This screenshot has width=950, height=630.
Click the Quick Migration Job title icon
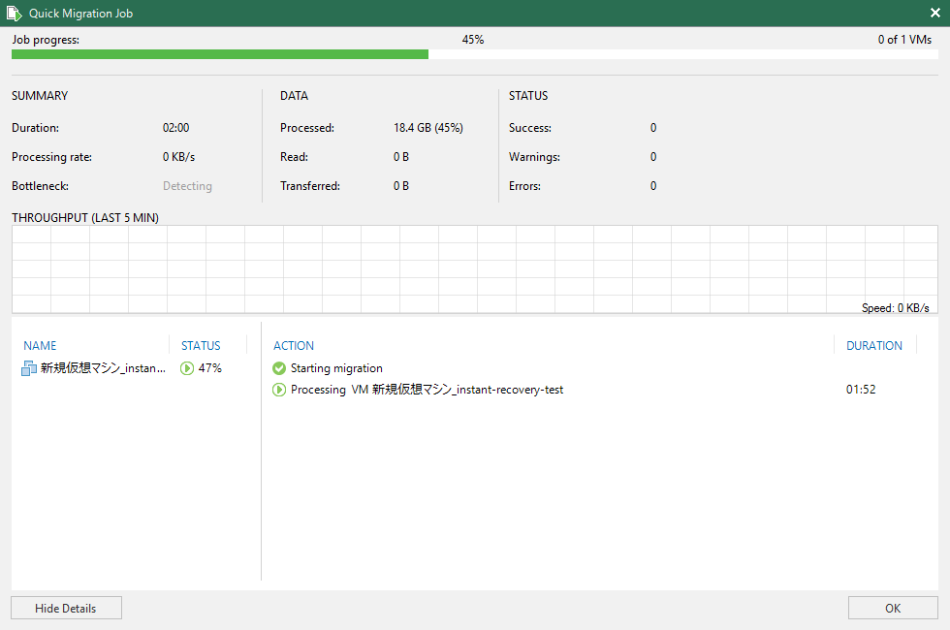coord(14,14)
